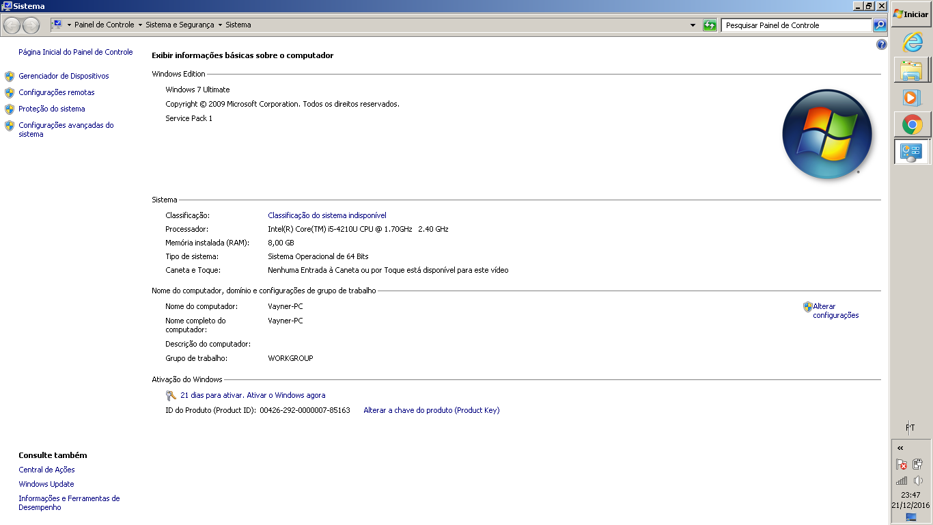
Task: Click the Forward arrow navigation button
Action: pos(31,25)
